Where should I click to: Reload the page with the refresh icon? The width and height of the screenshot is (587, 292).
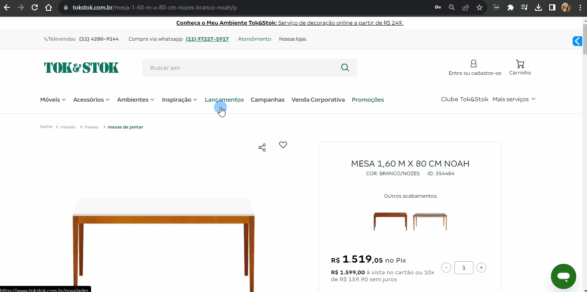click(x=35, y=7)
